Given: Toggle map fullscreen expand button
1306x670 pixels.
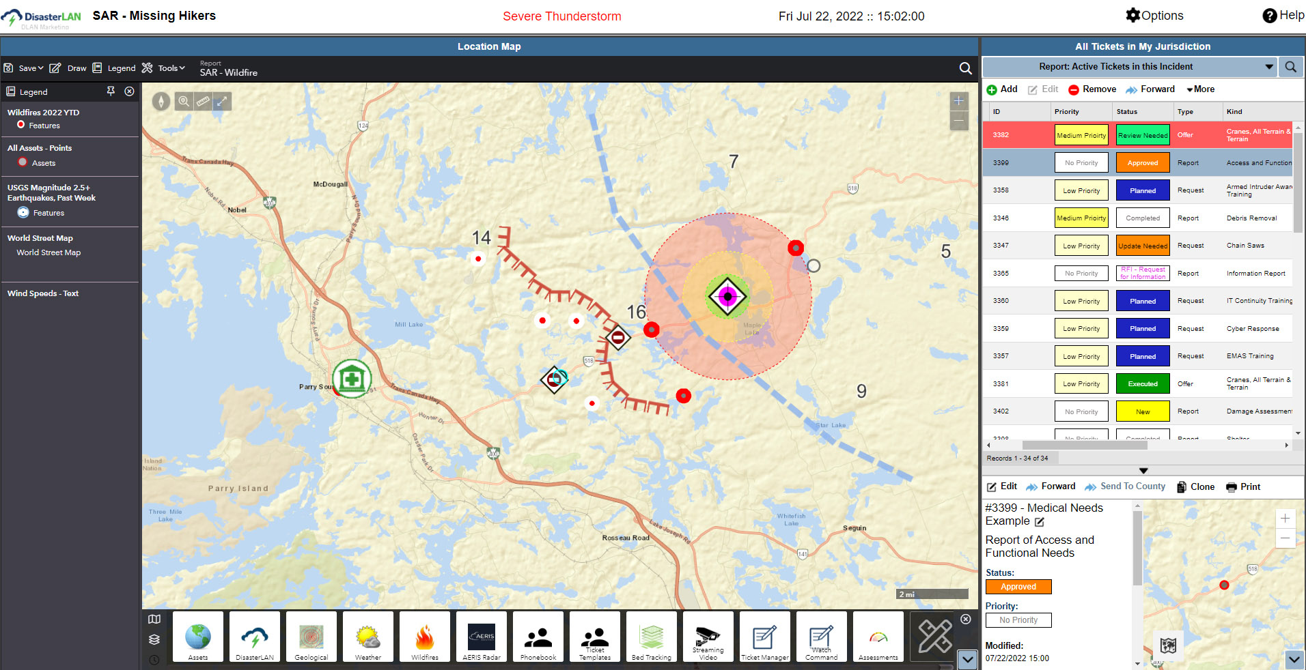Looking at the screenshot, I should tap(222, 102).
